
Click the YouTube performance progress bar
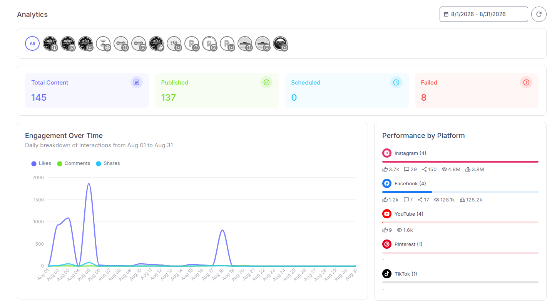[x=460, y=222]
